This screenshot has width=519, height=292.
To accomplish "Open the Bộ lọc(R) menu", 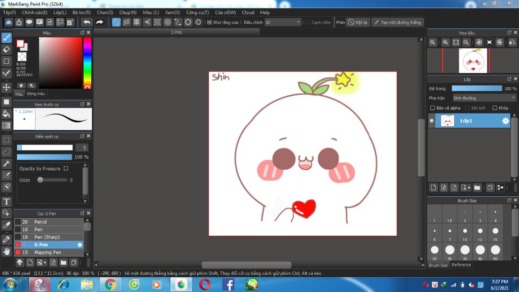I will pos(82,12).
